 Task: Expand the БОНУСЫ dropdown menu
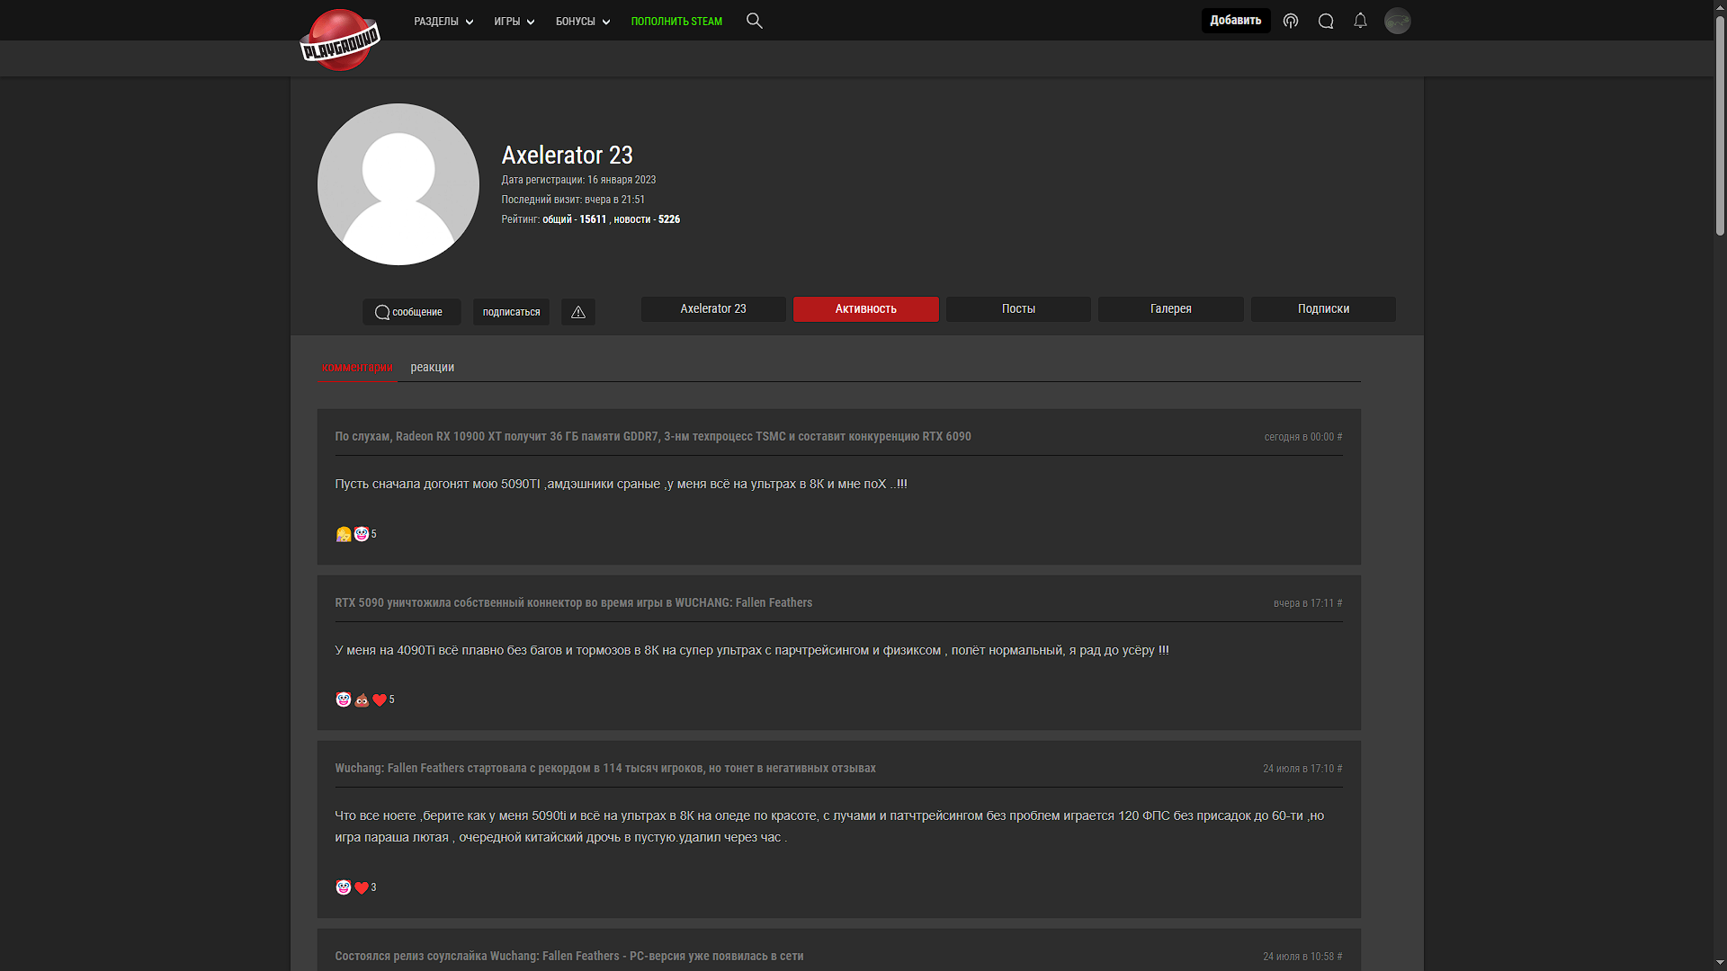coord(583,22)
